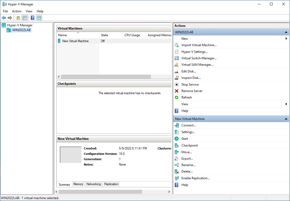The height and width of the screenshot is (201, 290).
Task: Click Help link under New Virtual Machine actions
Action: pos(185,185)
